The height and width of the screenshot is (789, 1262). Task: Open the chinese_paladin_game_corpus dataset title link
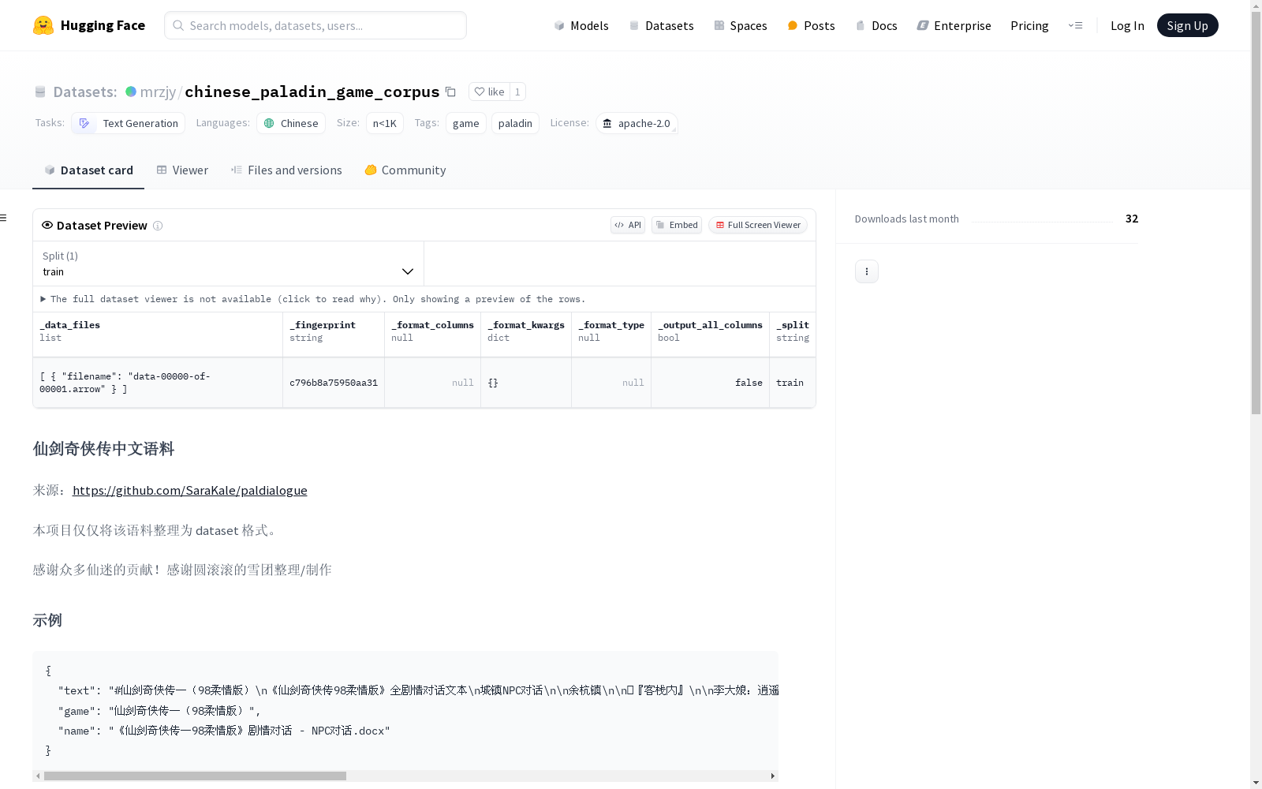312,92
